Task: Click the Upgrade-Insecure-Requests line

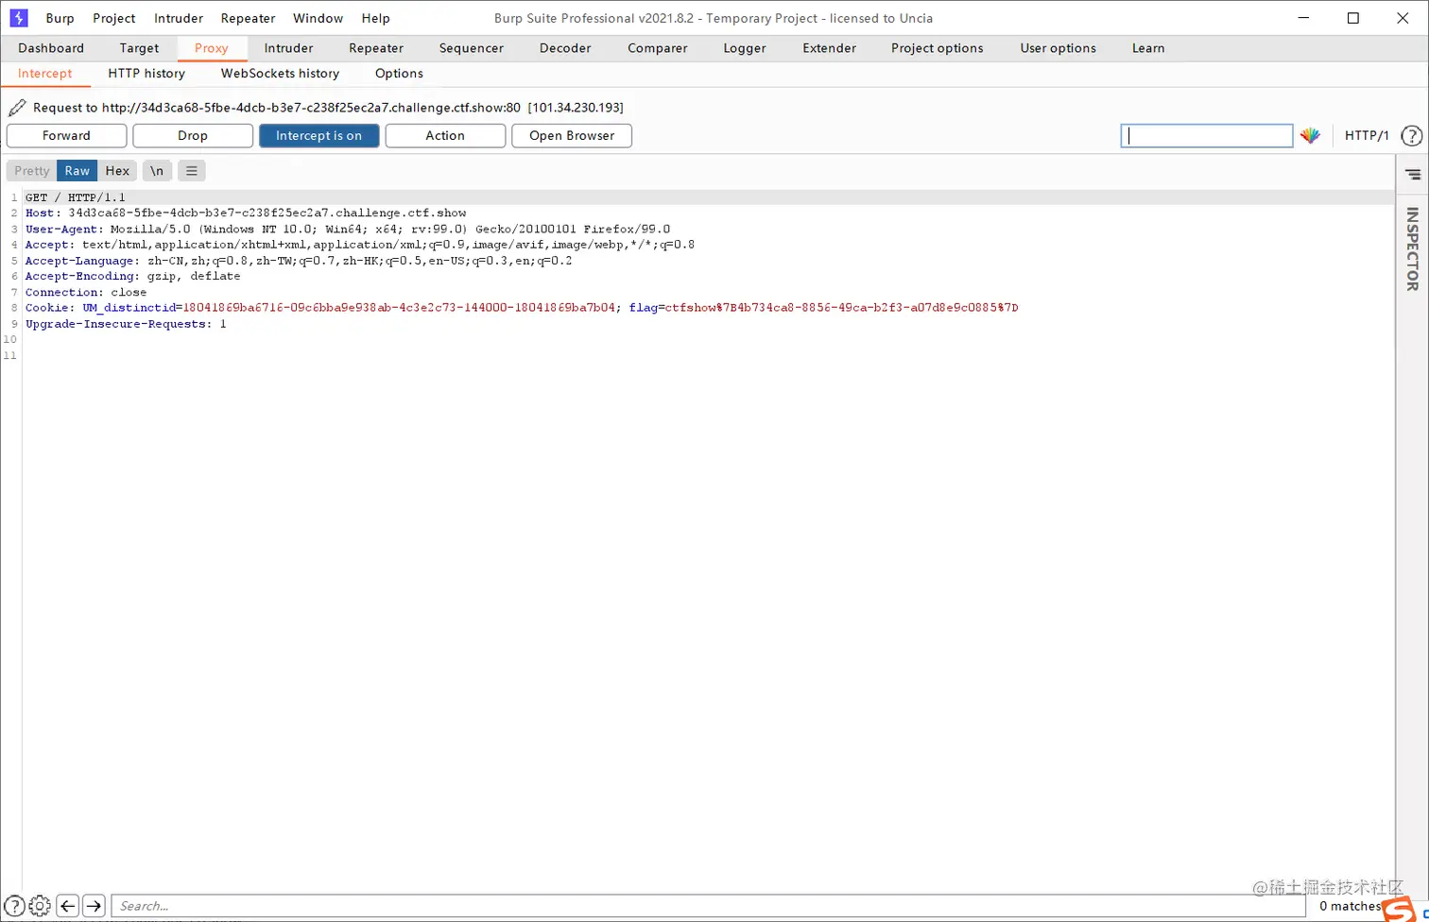Action: point(126,324)
